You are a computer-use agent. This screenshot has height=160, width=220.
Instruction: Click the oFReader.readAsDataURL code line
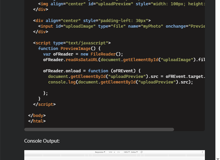click(x=124, y=60)
